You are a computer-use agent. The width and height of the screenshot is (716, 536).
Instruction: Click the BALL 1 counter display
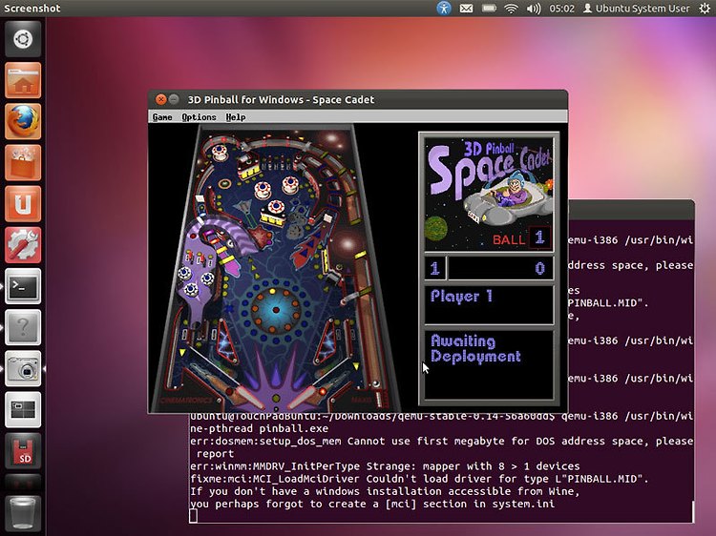click(521, 238)
